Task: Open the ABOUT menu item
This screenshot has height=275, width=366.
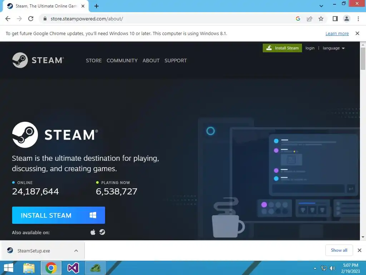Action: 151,61
